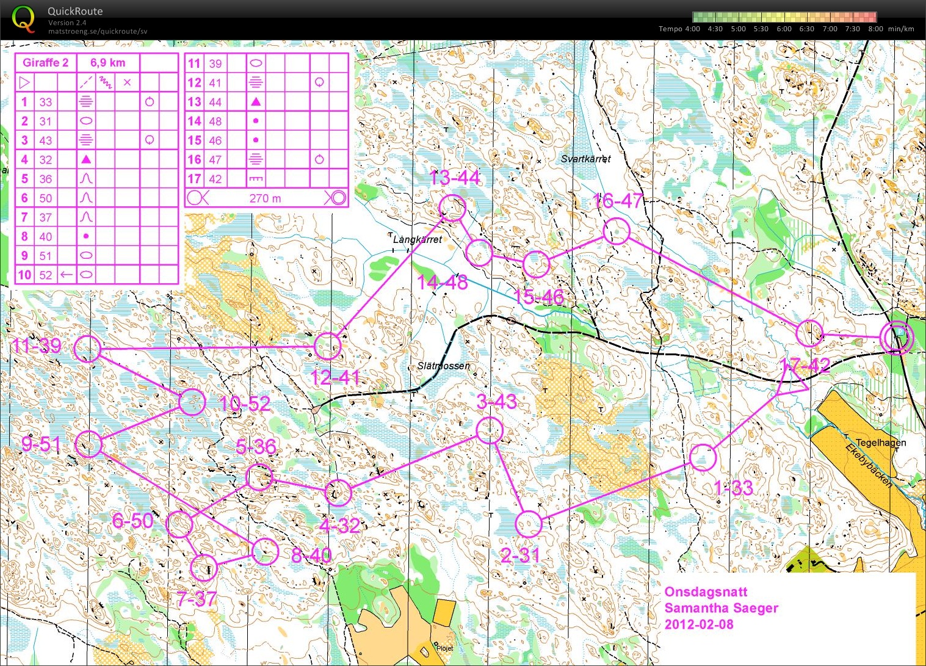Select the '270 m' finish distance text
Screen dimensions: 926x666
click(266, 198)
